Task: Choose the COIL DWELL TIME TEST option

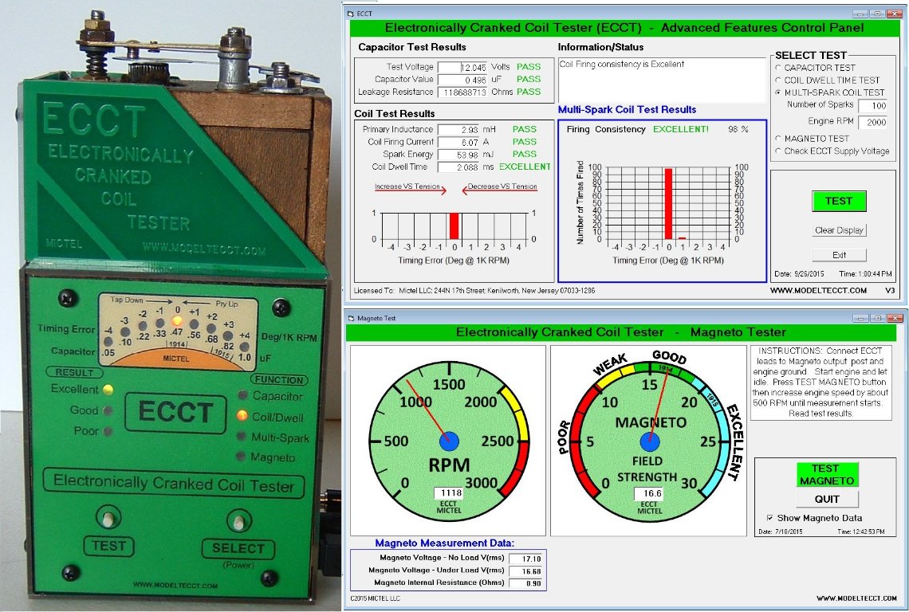Action: (x=778, y=80)
